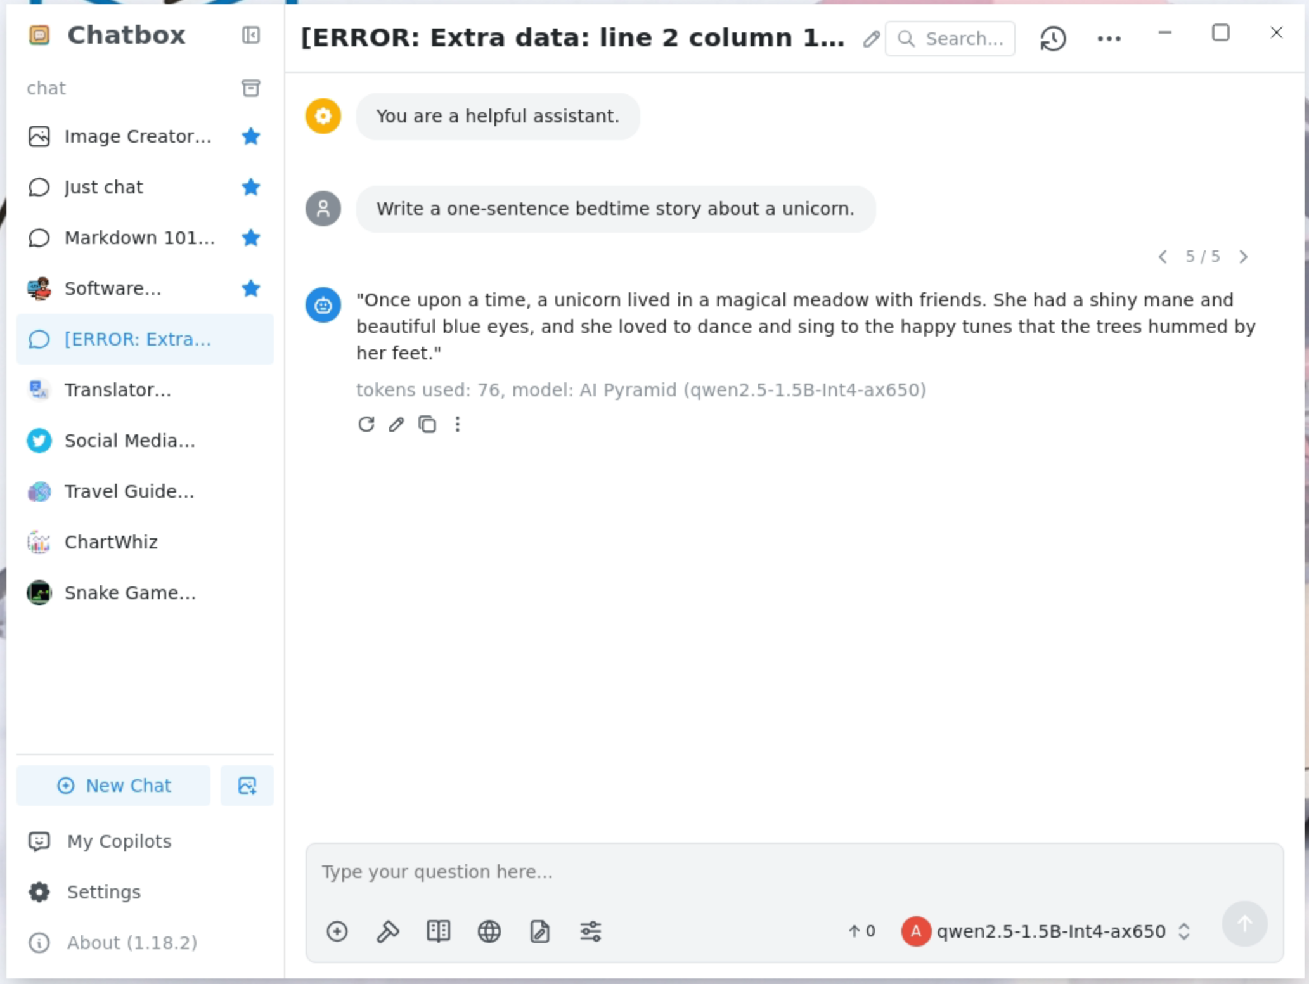Create new image chat icon button
Viewport: 1309px width, 984px height.
247,786
